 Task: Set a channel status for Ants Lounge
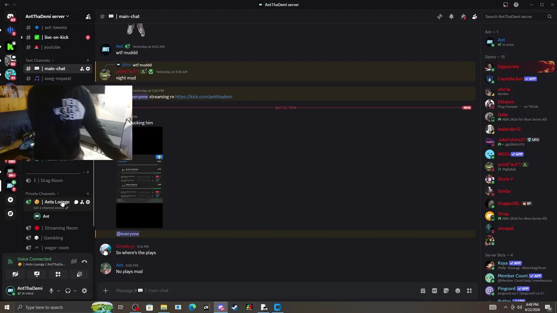(x=51, y=208)
